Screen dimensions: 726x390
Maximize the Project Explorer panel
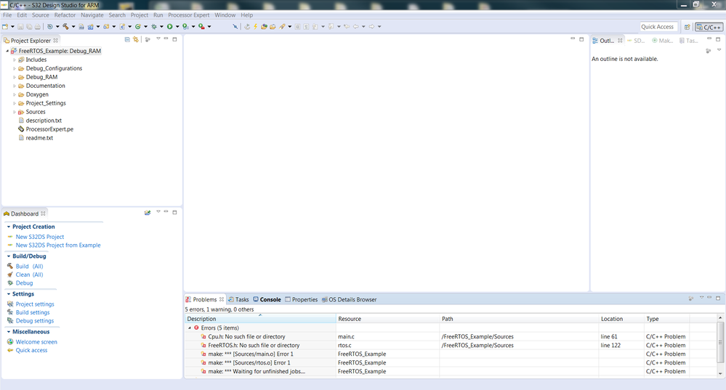pyautogui.click(x=174, y=39)
